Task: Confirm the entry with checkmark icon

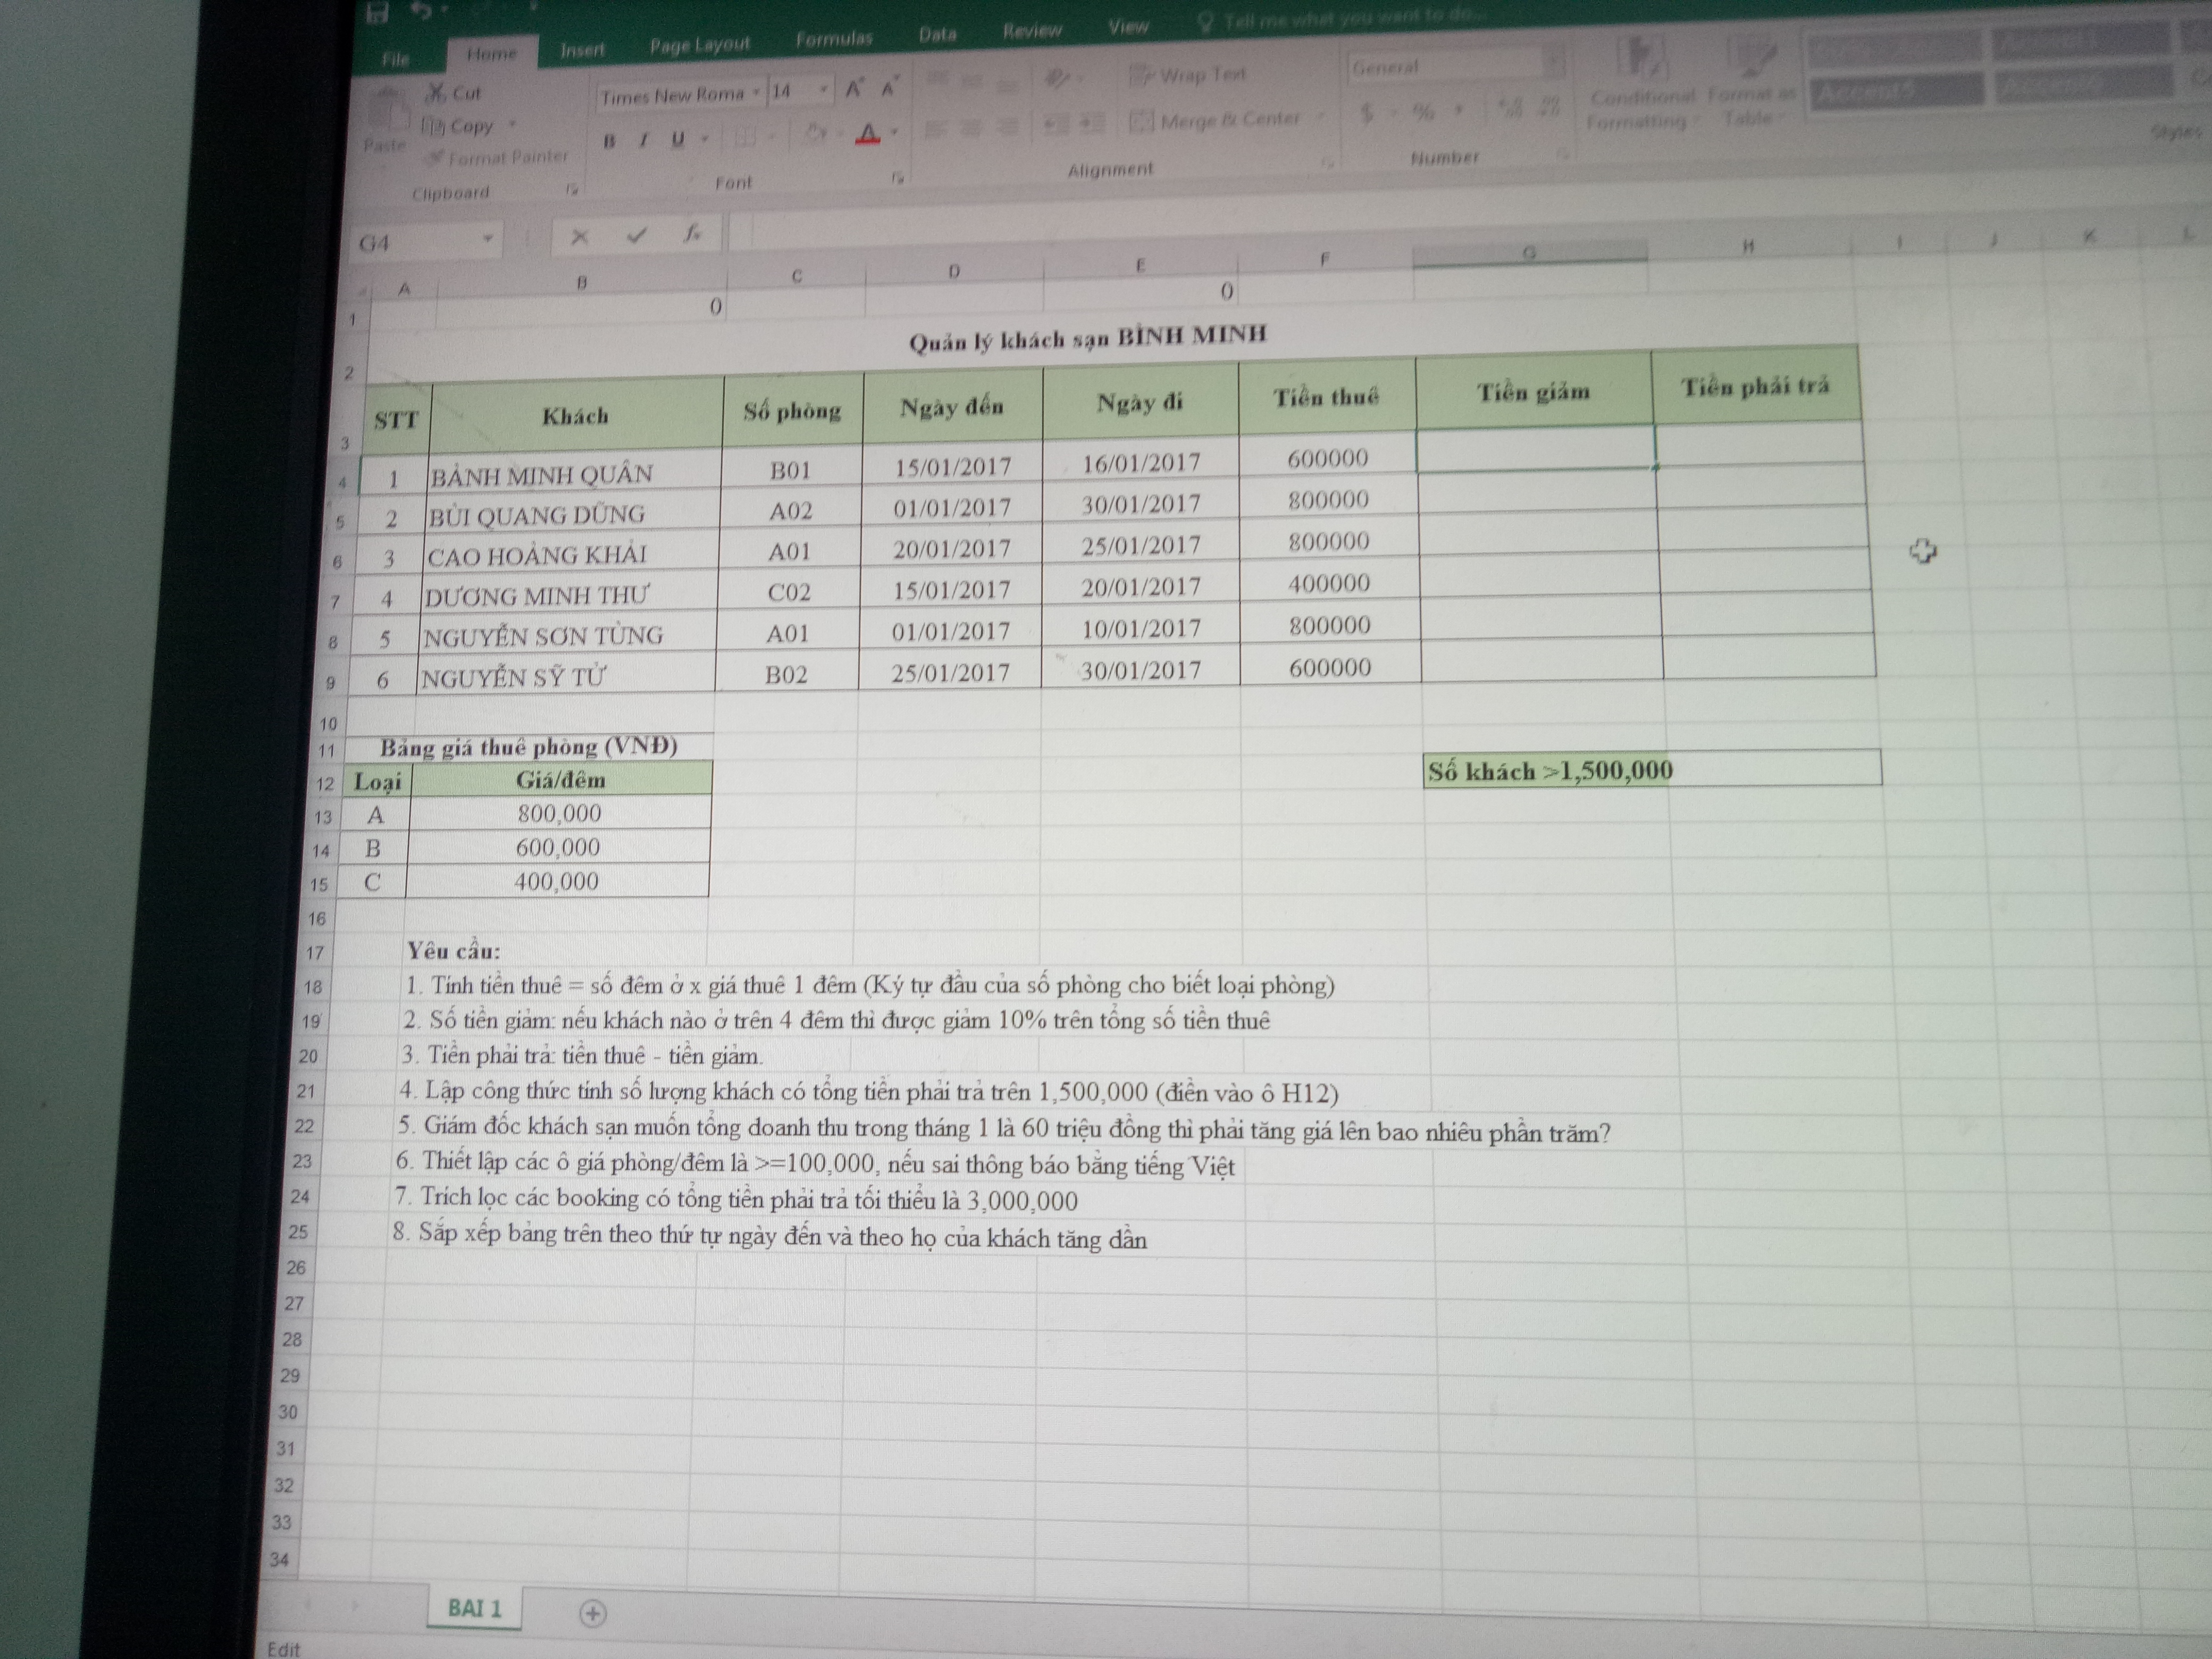Action: (x=636, y=235)
